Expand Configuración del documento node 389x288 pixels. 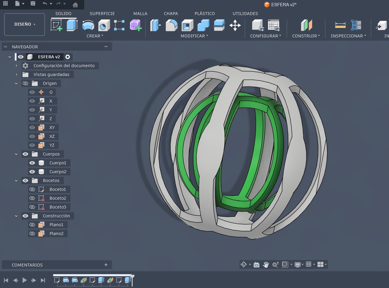pyautogui.click(x=17, y=66)
